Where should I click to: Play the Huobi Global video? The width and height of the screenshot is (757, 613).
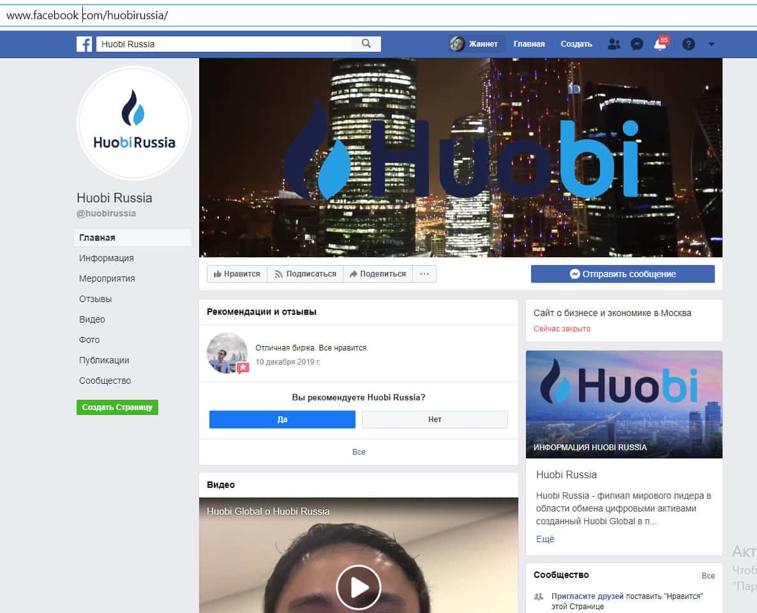click(x=359, y=587)
